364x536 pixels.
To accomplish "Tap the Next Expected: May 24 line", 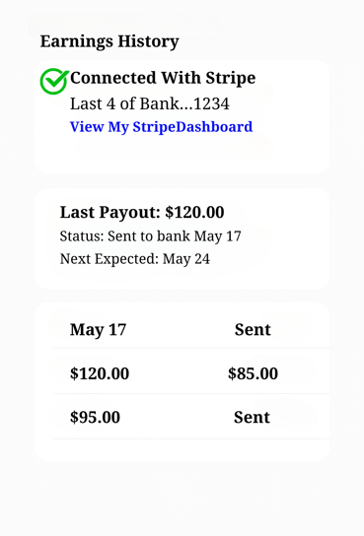I will pos(135,259).
